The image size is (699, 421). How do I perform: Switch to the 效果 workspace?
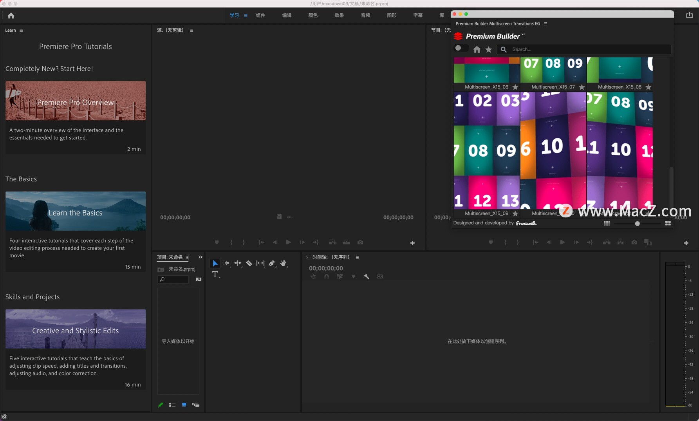coord(339,15)
